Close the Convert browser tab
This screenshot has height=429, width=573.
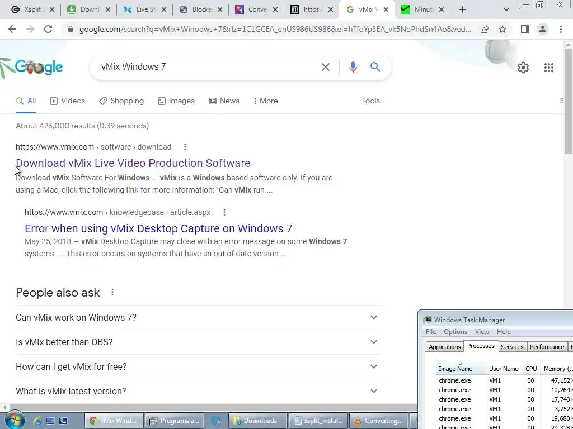point(275,10)
